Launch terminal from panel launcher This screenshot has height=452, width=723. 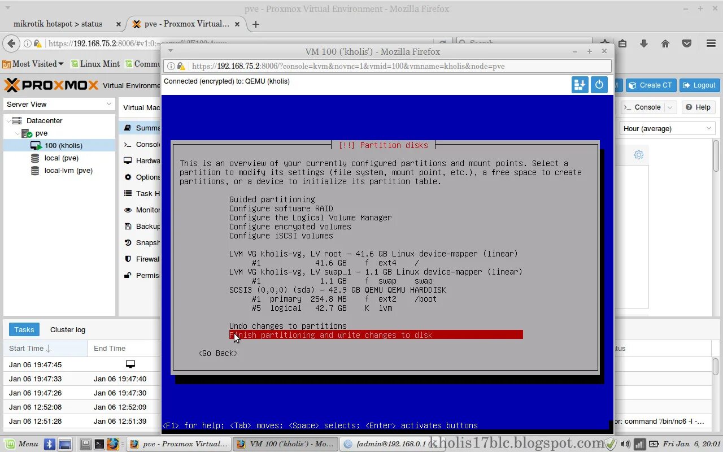(99, 444)
